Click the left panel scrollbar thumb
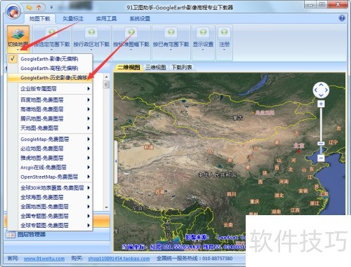The image size is (351, 267). click(107, 84)
